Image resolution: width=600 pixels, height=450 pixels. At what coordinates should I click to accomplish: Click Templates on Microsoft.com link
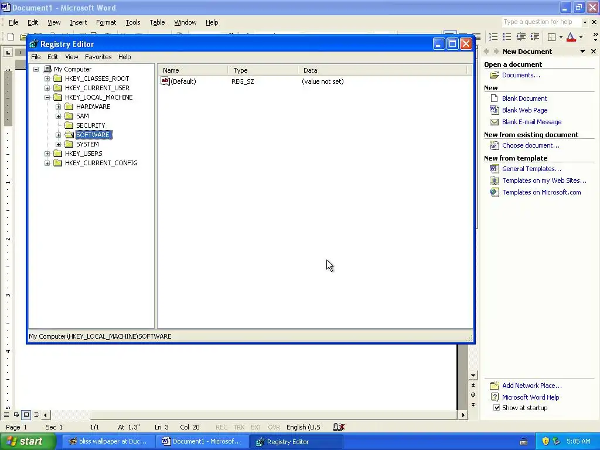pyautogui.click(x=541, y=192)
